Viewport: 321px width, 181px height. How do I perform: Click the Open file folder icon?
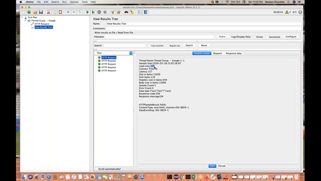click(x=35, y=12)
